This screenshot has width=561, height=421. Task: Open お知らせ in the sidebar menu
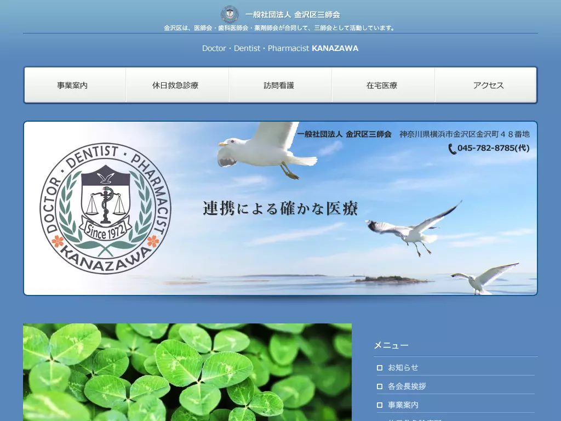click(x=403, y=368)
